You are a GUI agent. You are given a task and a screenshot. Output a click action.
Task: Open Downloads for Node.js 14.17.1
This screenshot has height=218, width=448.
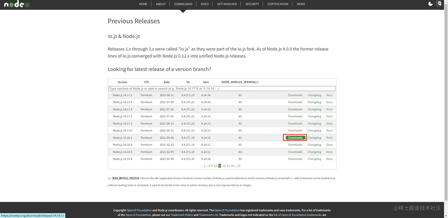click(x=295, y=123)
